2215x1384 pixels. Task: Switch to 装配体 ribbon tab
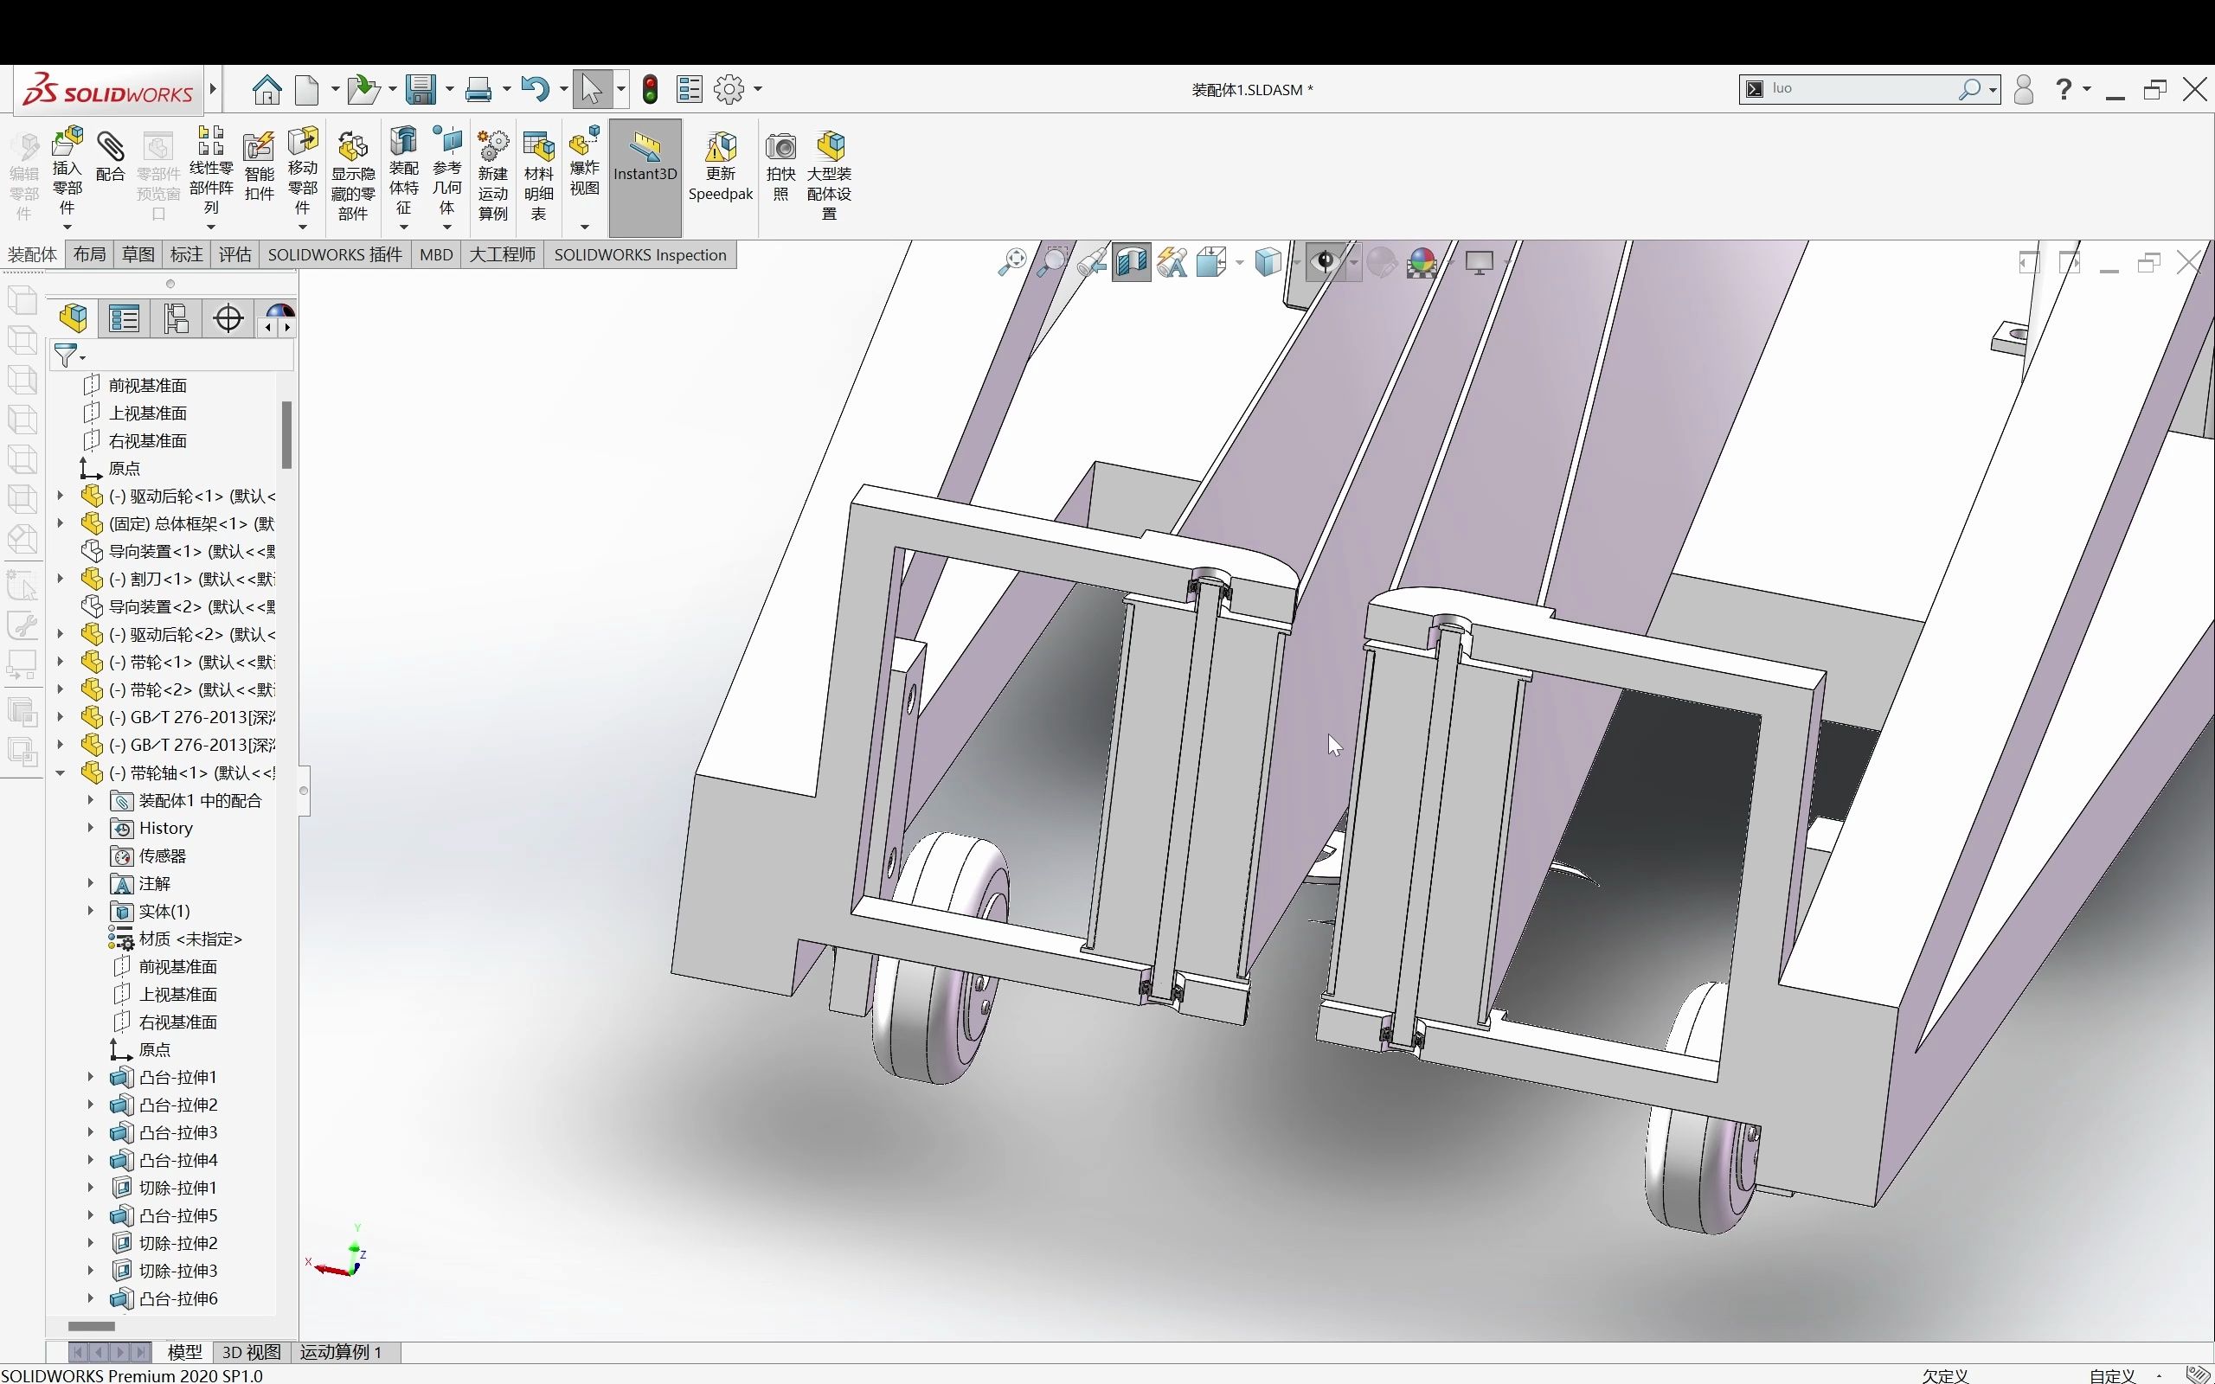coord(32,254)
